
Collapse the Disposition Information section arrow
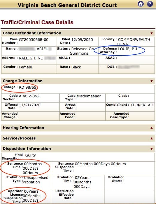point(152,149)
